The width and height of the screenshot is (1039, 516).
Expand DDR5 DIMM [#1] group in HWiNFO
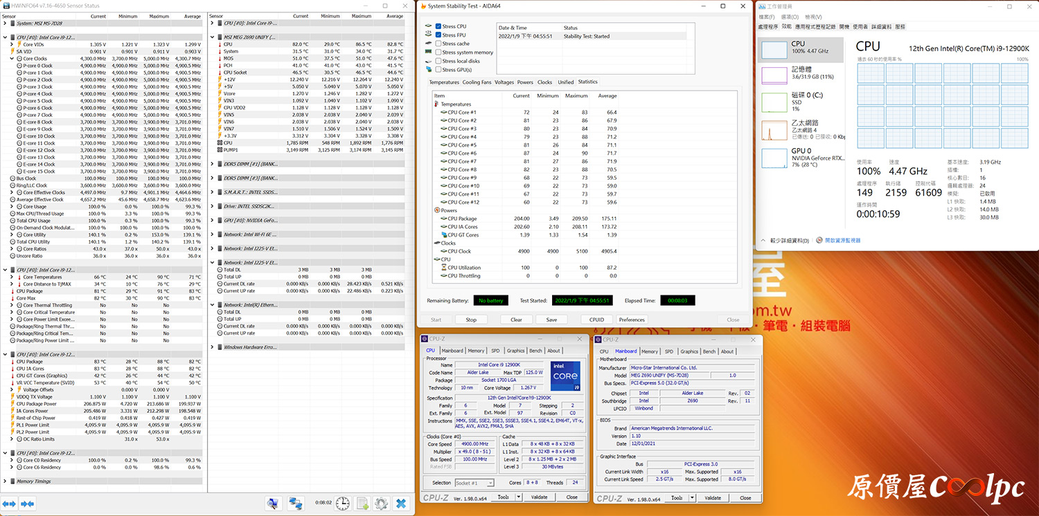click(x=213, y=164)
